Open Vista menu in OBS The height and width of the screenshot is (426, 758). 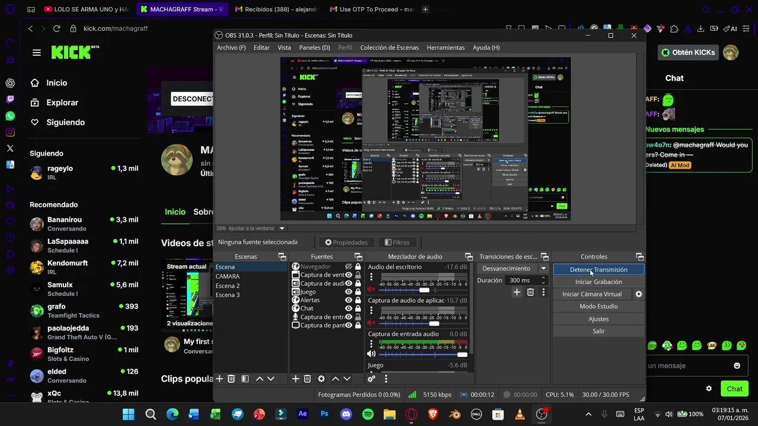284,47
